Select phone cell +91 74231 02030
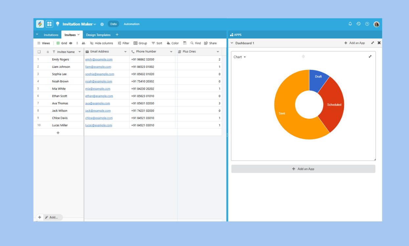 [152, 111]
